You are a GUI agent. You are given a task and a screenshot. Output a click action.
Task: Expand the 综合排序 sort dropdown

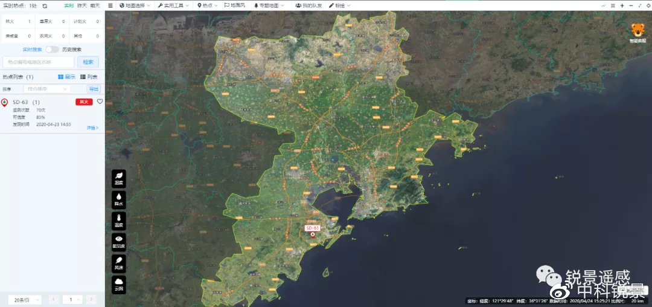click(x=48, y=89)
